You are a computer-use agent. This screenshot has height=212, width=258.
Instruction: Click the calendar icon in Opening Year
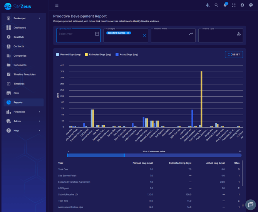coord(97,34)
